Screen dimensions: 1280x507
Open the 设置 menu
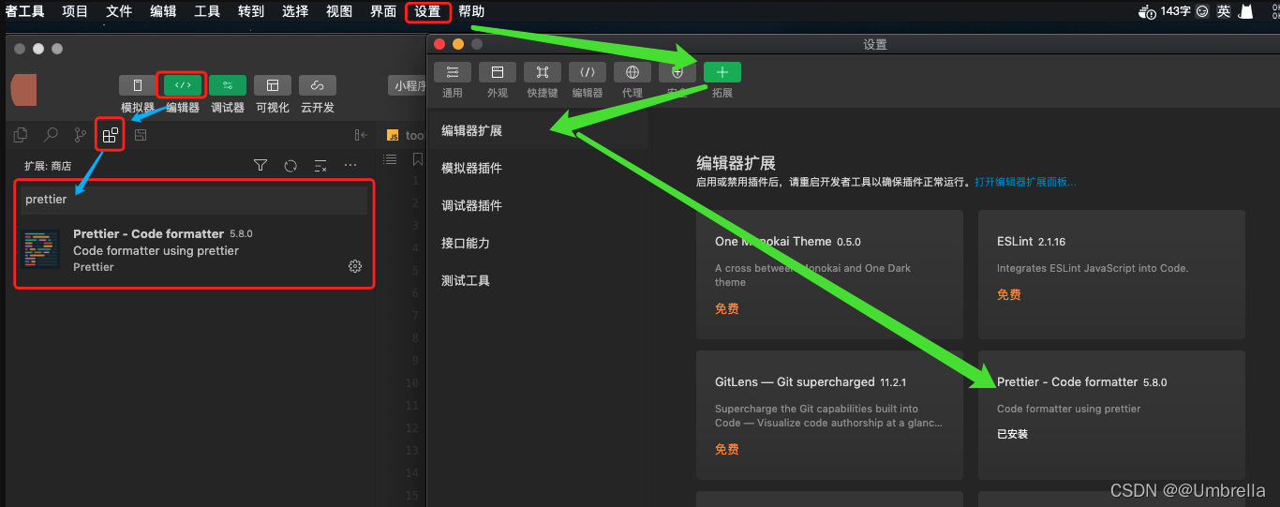click(x=427, y=11)
